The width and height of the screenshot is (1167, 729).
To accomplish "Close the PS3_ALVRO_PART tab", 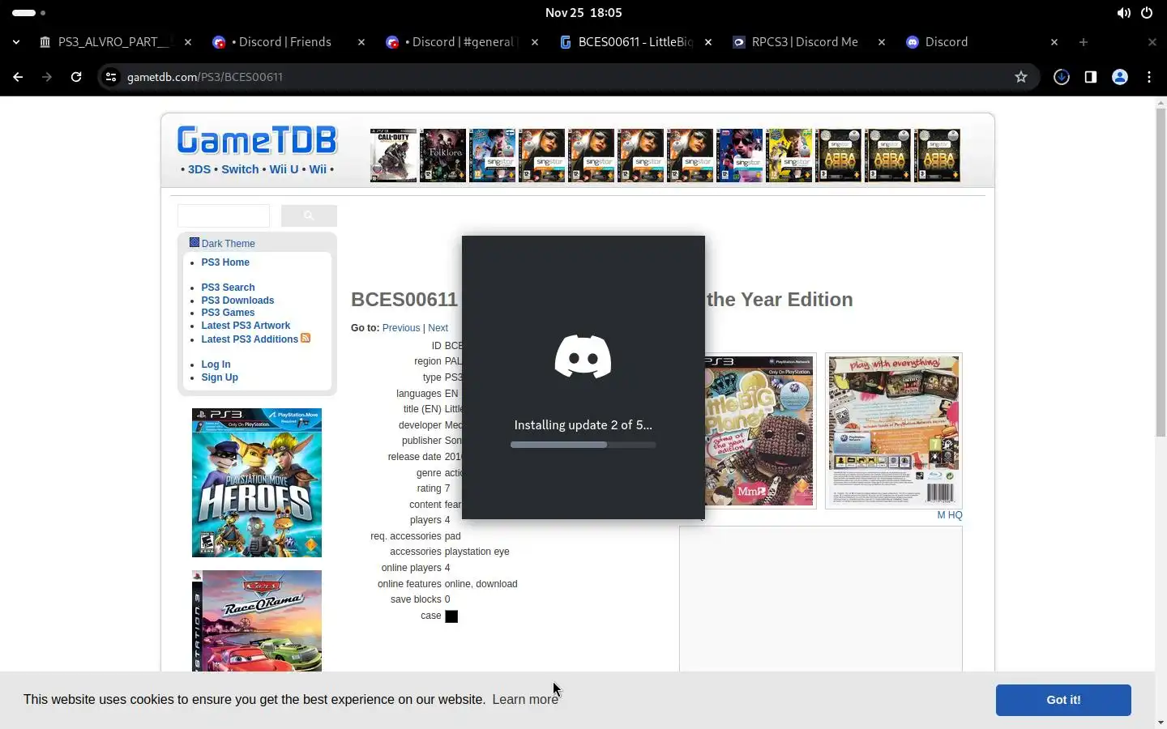I will (x=188, y=42).
